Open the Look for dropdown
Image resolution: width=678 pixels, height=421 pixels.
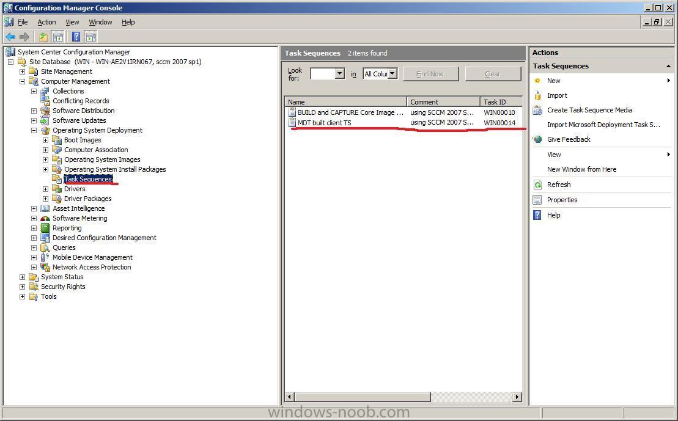pyautogui.click(x=340, y=73)
